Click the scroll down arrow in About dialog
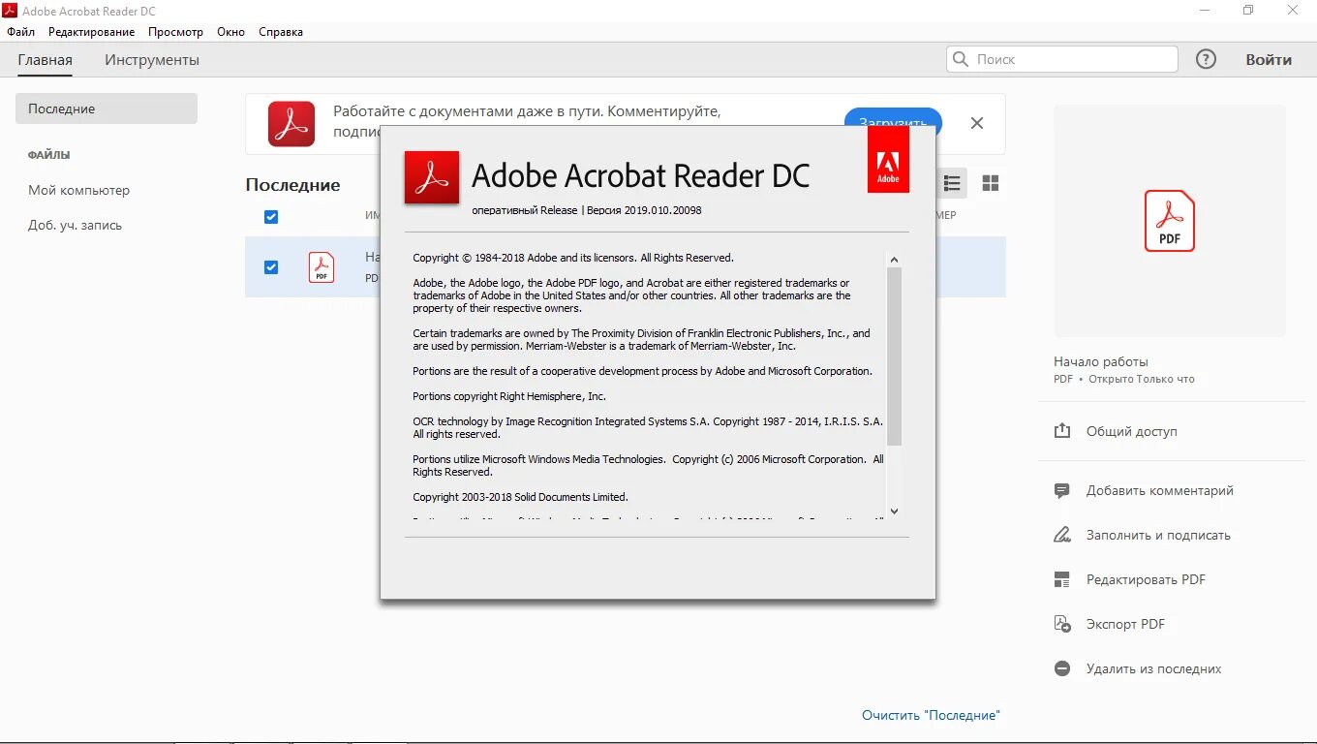Screen dimensions: 1317x744 tap(894, 511)
